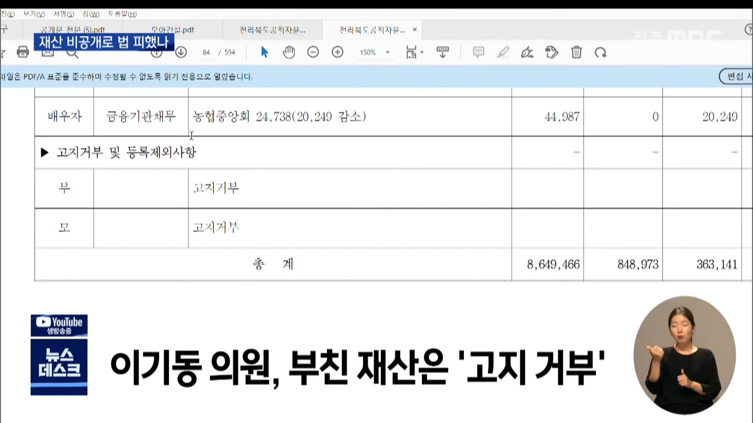Expand the page fit options arrow
753x423 pixels.
click(x=422, y=52)
